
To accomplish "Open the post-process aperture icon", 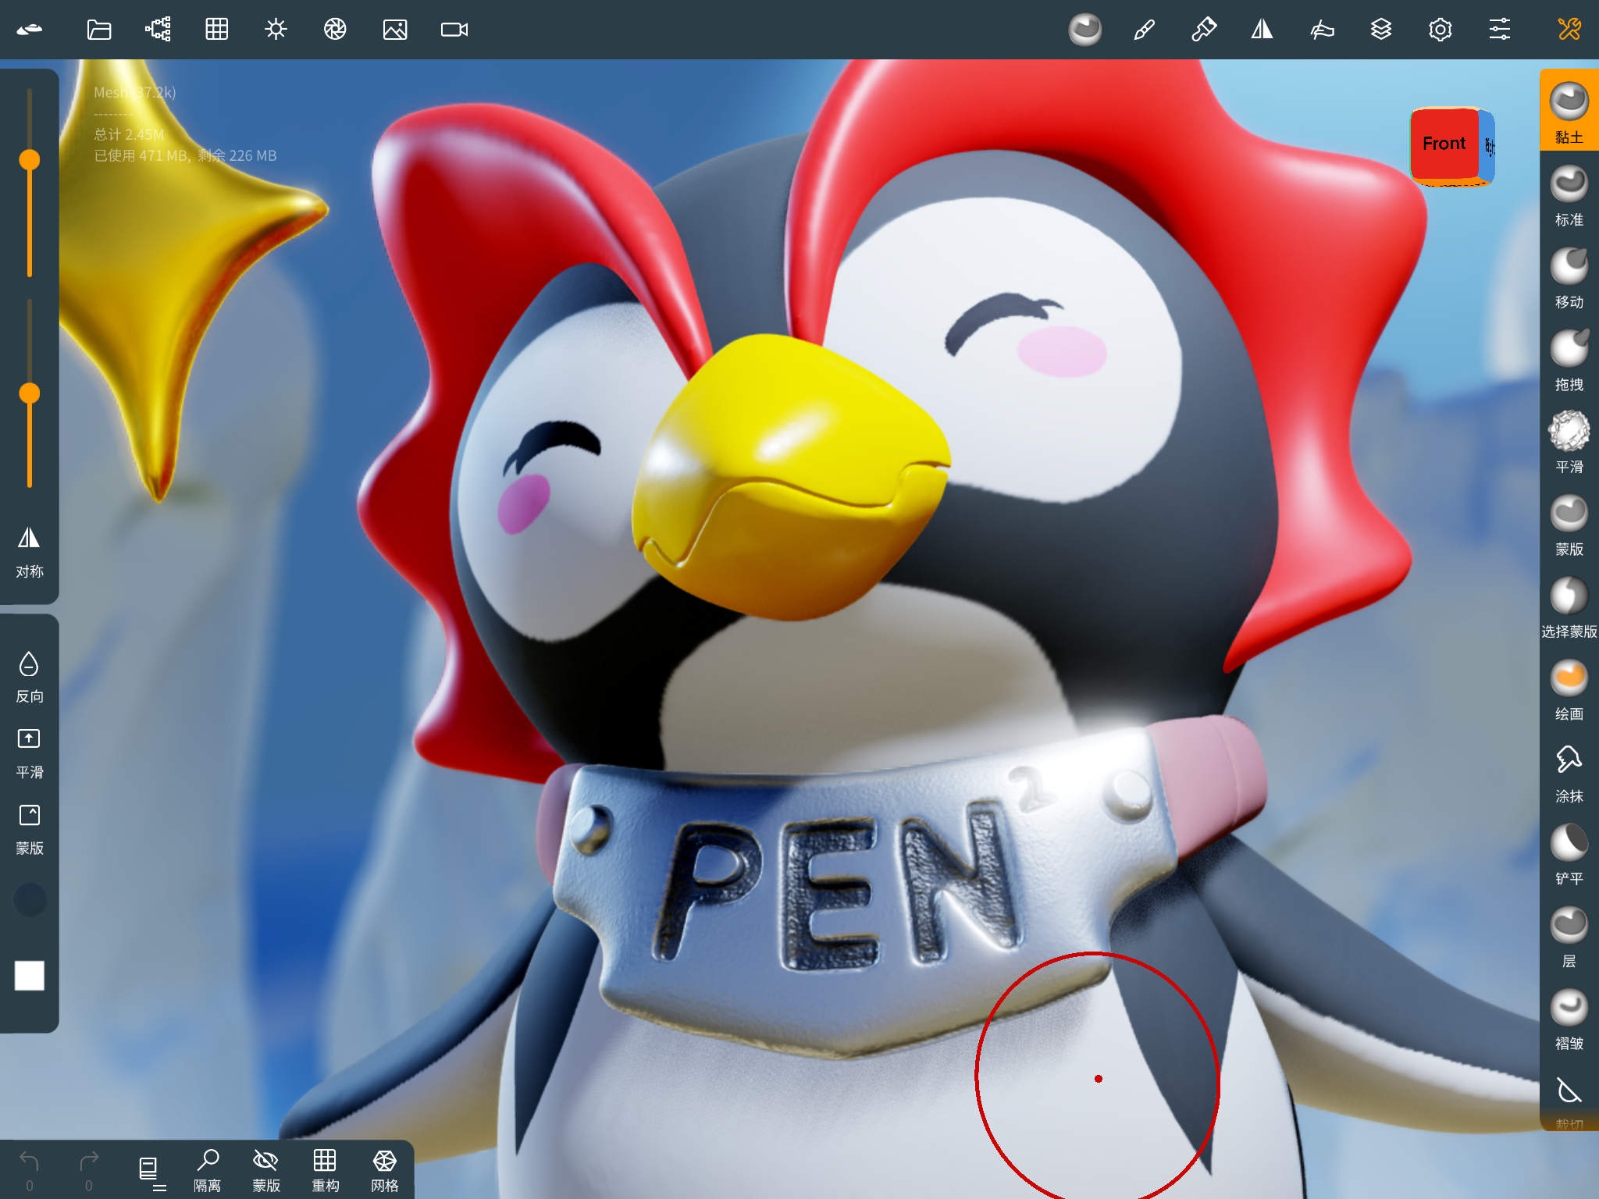I will (x=336, y=30).
